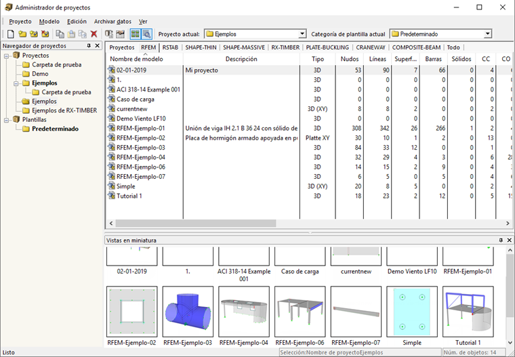Click model icon beside Simple row
The width and height of the screenshot is (515, 357).
point(111,186)
